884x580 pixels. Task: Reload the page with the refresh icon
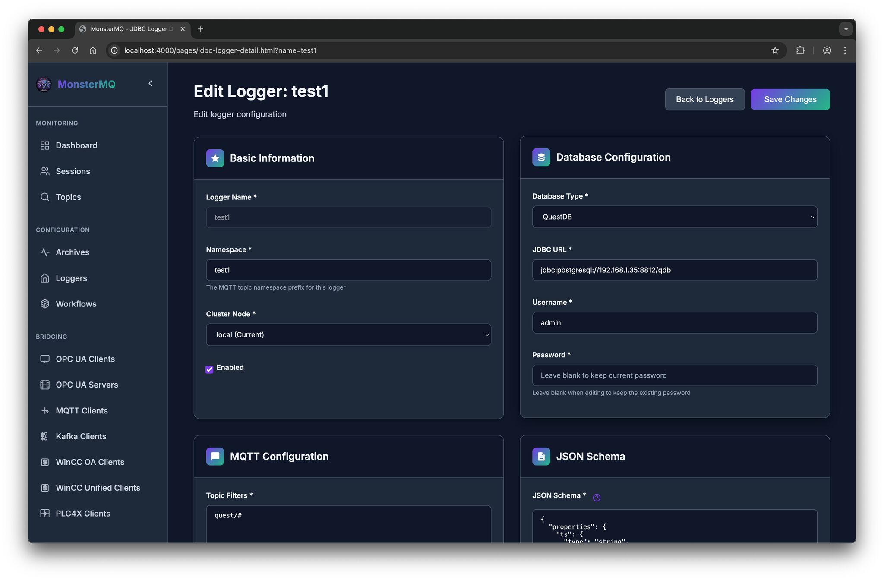pos(75,50)
